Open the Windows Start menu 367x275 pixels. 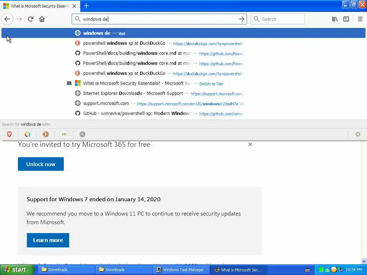(17, 270)
